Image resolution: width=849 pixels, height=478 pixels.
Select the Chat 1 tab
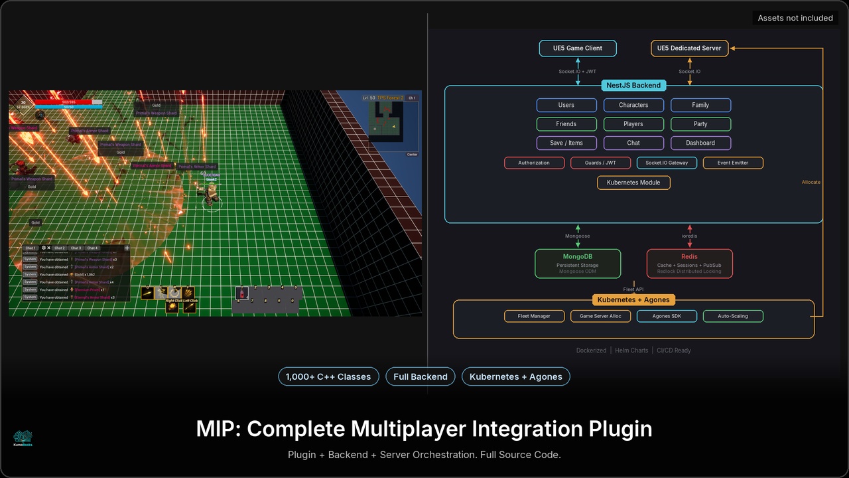(31, 248)
